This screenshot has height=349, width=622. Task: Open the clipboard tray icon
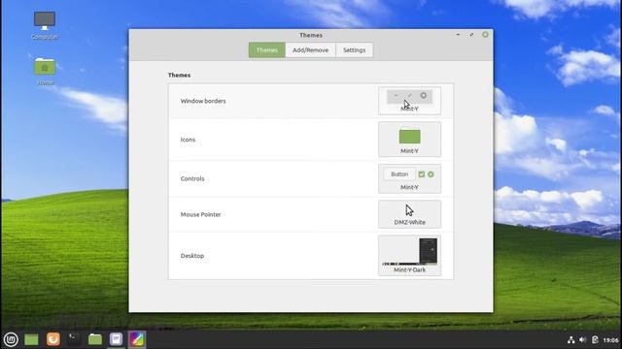(595, 340)
